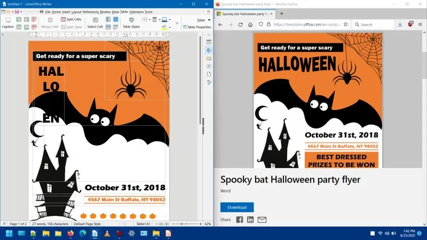Open Table Styles in Writer

131,26
